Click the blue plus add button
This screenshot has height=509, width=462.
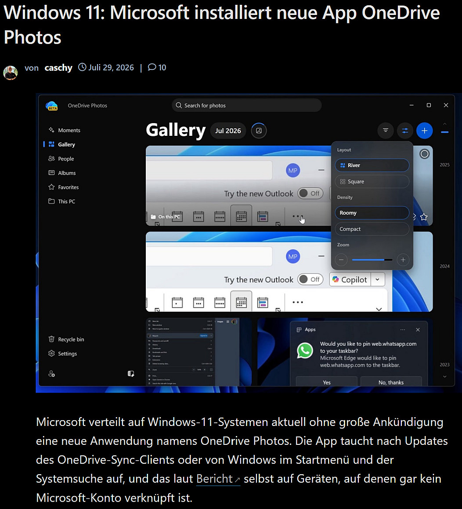coord(424,131)
